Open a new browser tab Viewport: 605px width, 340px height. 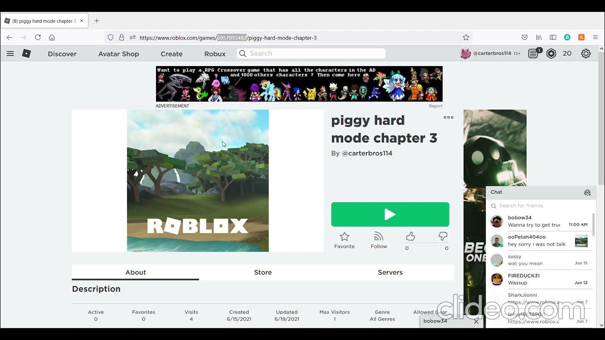96,21
